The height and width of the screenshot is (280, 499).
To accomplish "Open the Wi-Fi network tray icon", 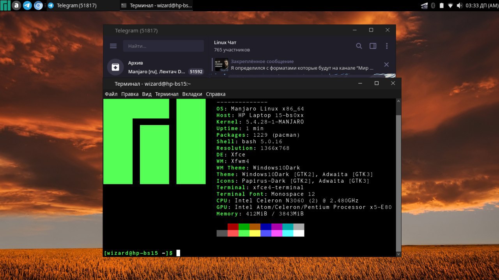I will click(451, 5).
